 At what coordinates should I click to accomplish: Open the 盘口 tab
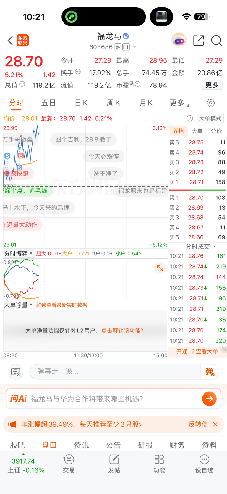(49, 445)
